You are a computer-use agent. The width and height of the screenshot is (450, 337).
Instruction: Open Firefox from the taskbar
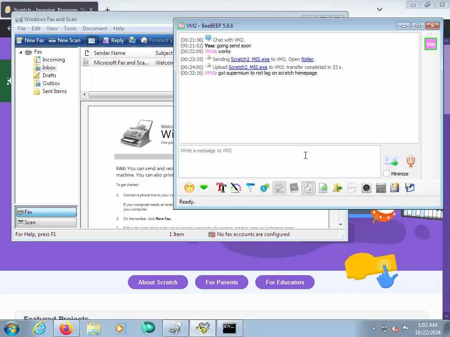point(66,328)
